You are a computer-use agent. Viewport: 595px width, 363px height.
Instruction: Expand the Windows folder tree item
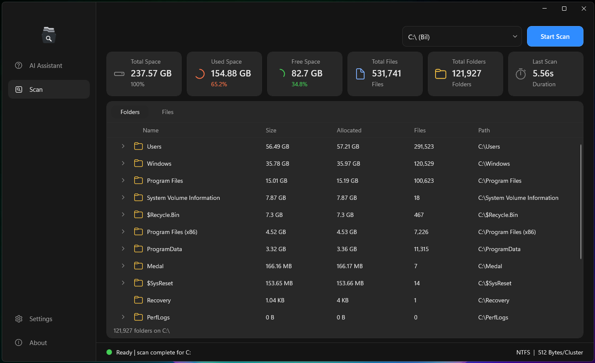(x=123, y=163)
